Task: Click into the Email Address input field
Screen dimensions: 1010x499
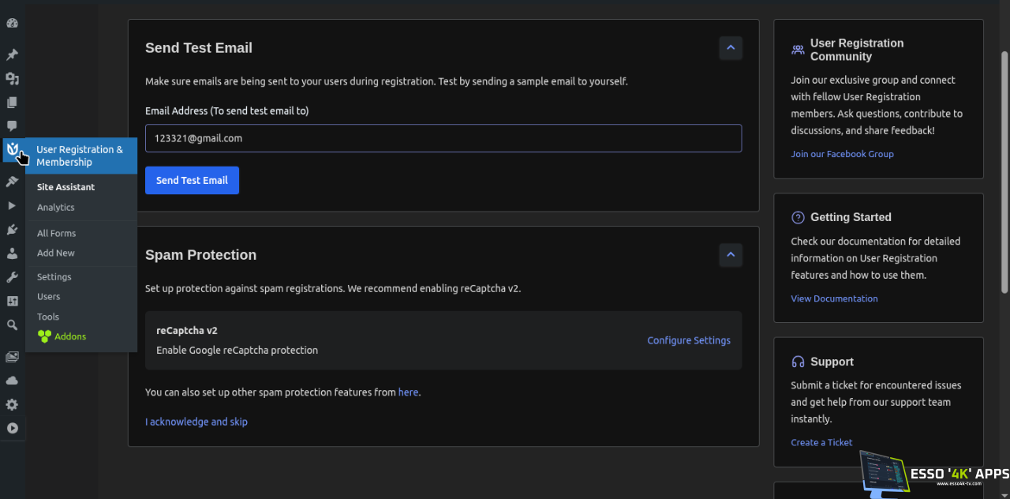Action: pos(443,138)
